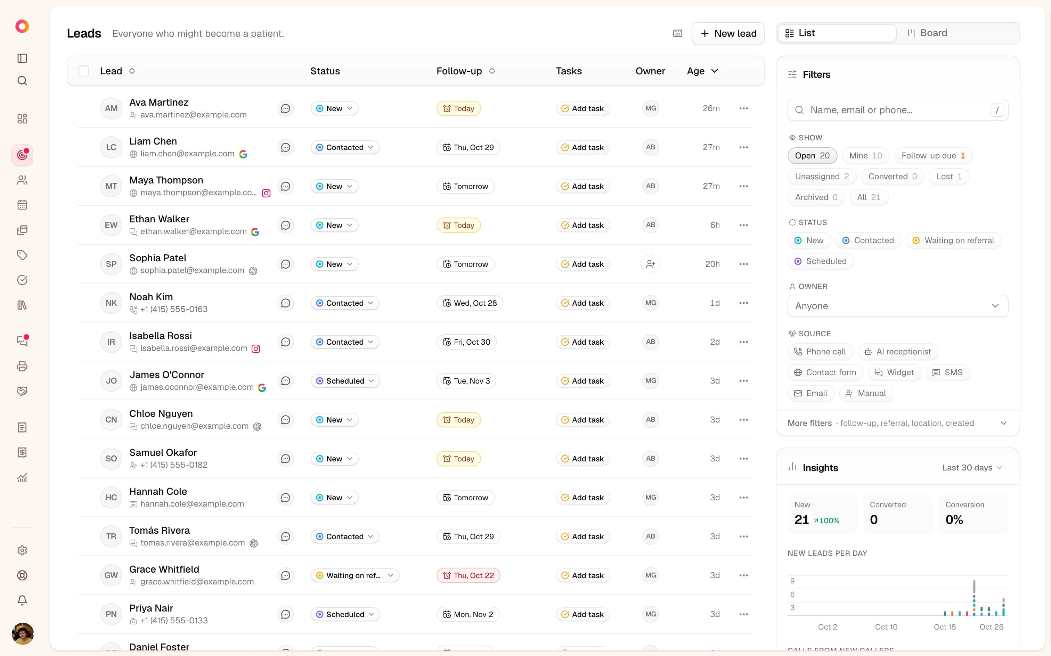Open the Contacted status dropdown for Liam Chen
Viewport: 1051px width, 656px height.
[x=344, y=148]
